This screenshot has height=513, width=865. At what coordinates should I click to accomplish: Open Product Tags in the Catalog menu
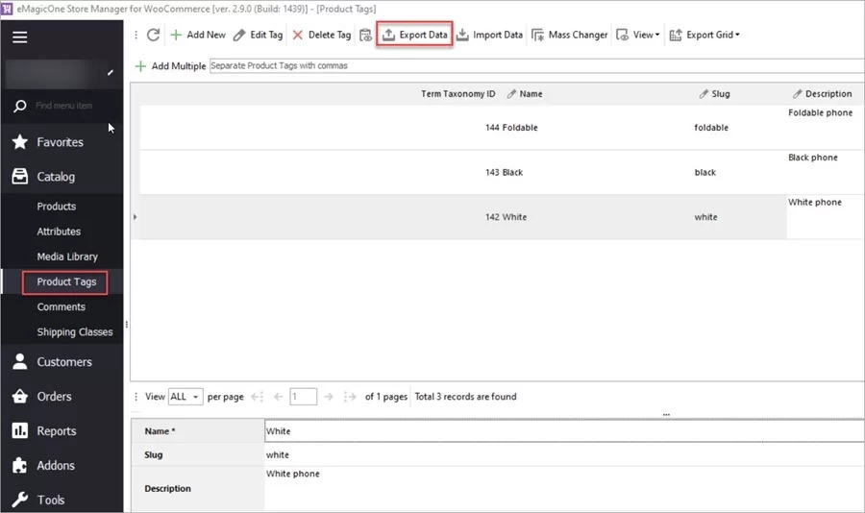point(66,281)
